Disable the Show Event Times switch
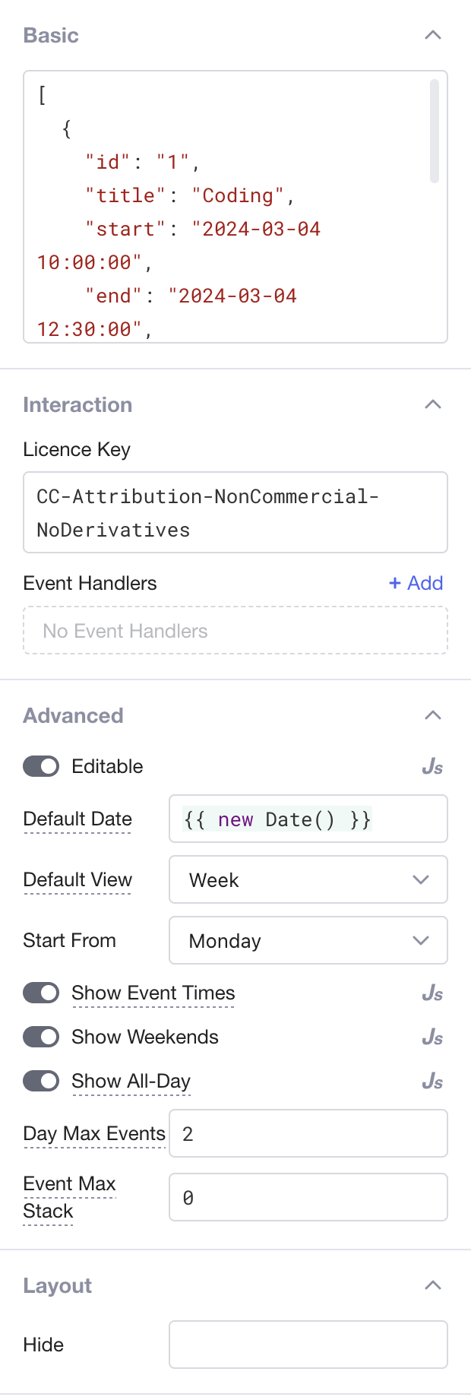Image resolution: width=471 pixels, height=1397 pixels. [41, 993]
